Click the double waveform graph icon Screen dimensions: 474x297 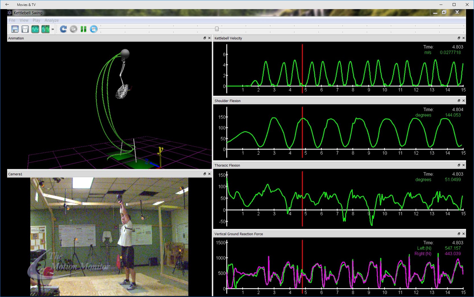[46, 29]
